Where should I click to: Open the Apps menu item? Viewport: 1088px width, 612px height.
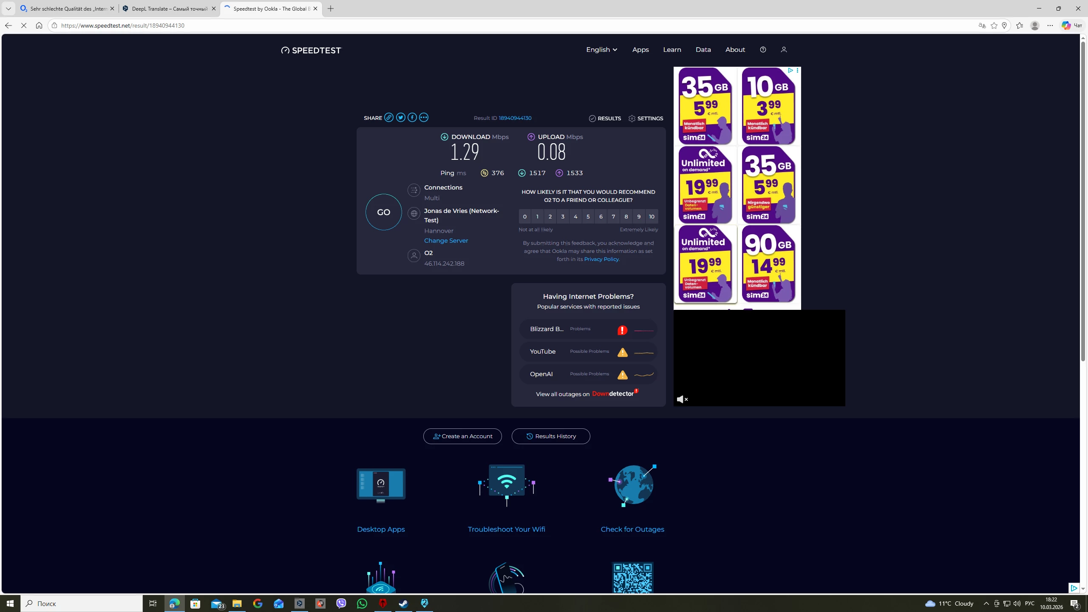640,50
